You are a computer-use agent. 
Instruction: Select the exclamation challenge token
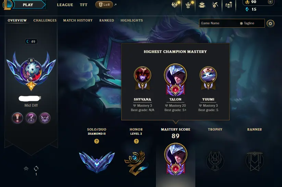click(17, 118)
